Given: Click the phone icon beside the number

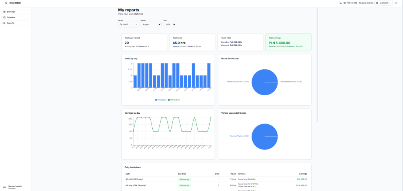Looking at the screenshot, I should pos(340,3).
